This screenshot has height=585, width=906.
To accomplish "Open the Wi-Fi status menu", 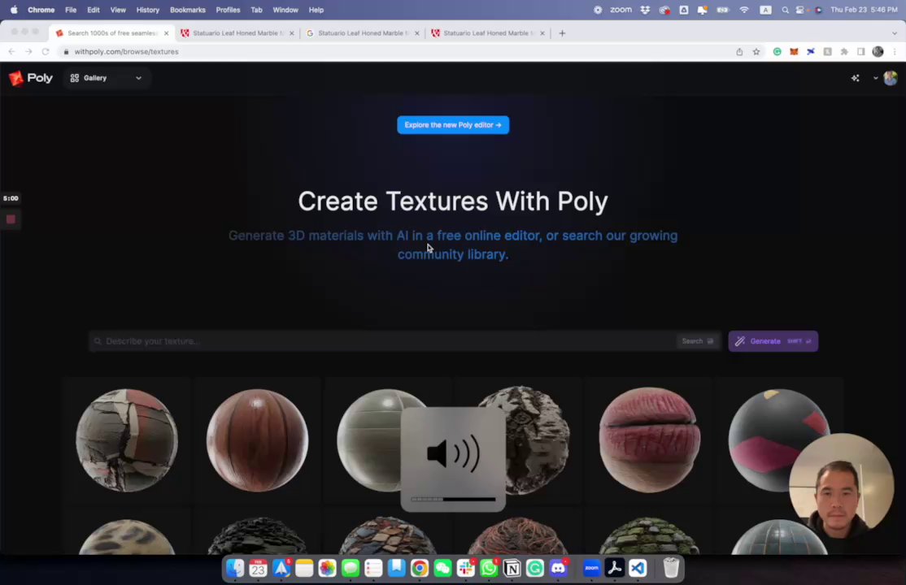I will (x=744, y=10).
